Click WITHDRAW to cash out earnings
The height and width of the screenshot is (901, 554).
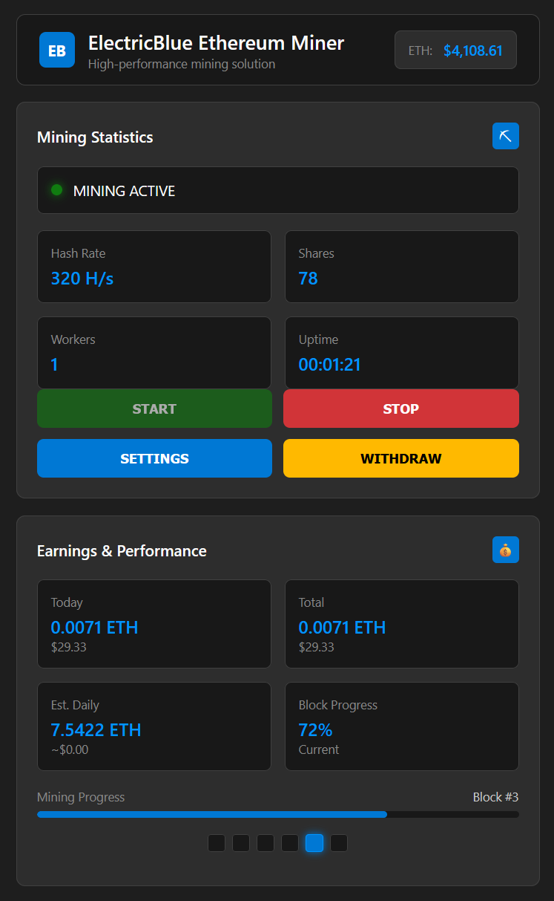click(x=401, y=458)
